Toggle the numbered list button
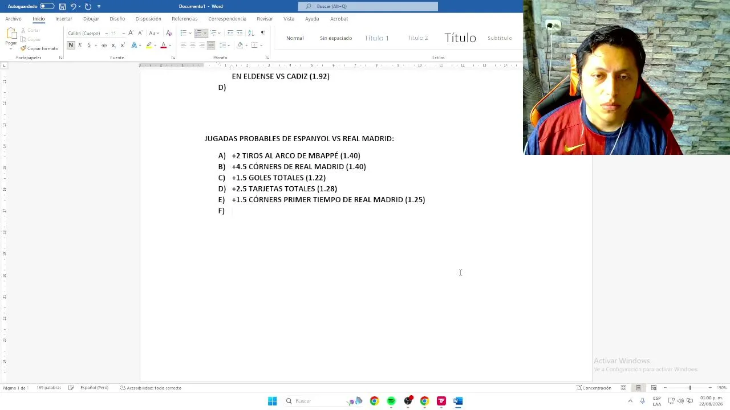 198,33
